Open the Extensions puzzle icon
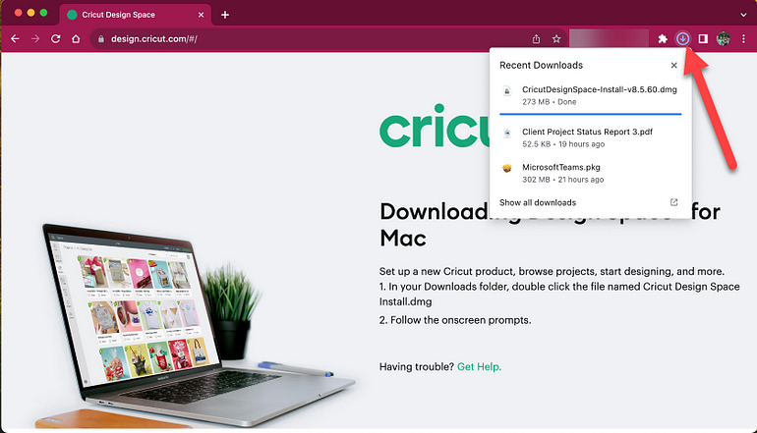 663,38
